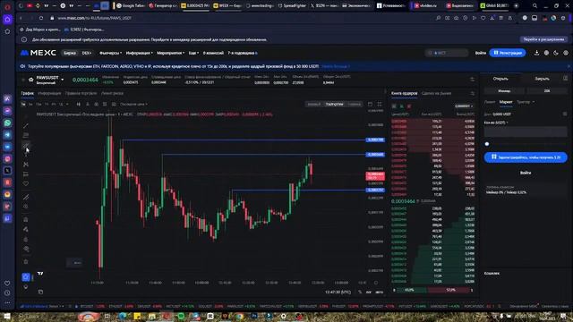Click the chart layout square icon

coord(370,105)
